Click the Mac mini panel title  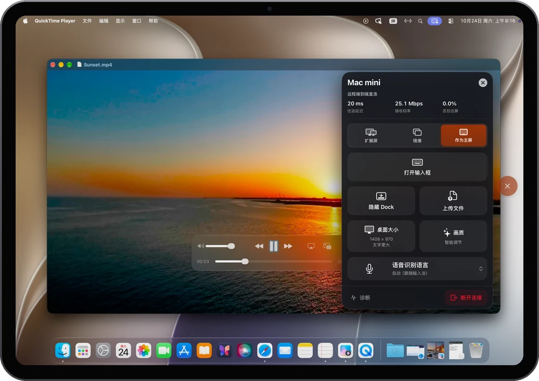[x=364, y=82]
